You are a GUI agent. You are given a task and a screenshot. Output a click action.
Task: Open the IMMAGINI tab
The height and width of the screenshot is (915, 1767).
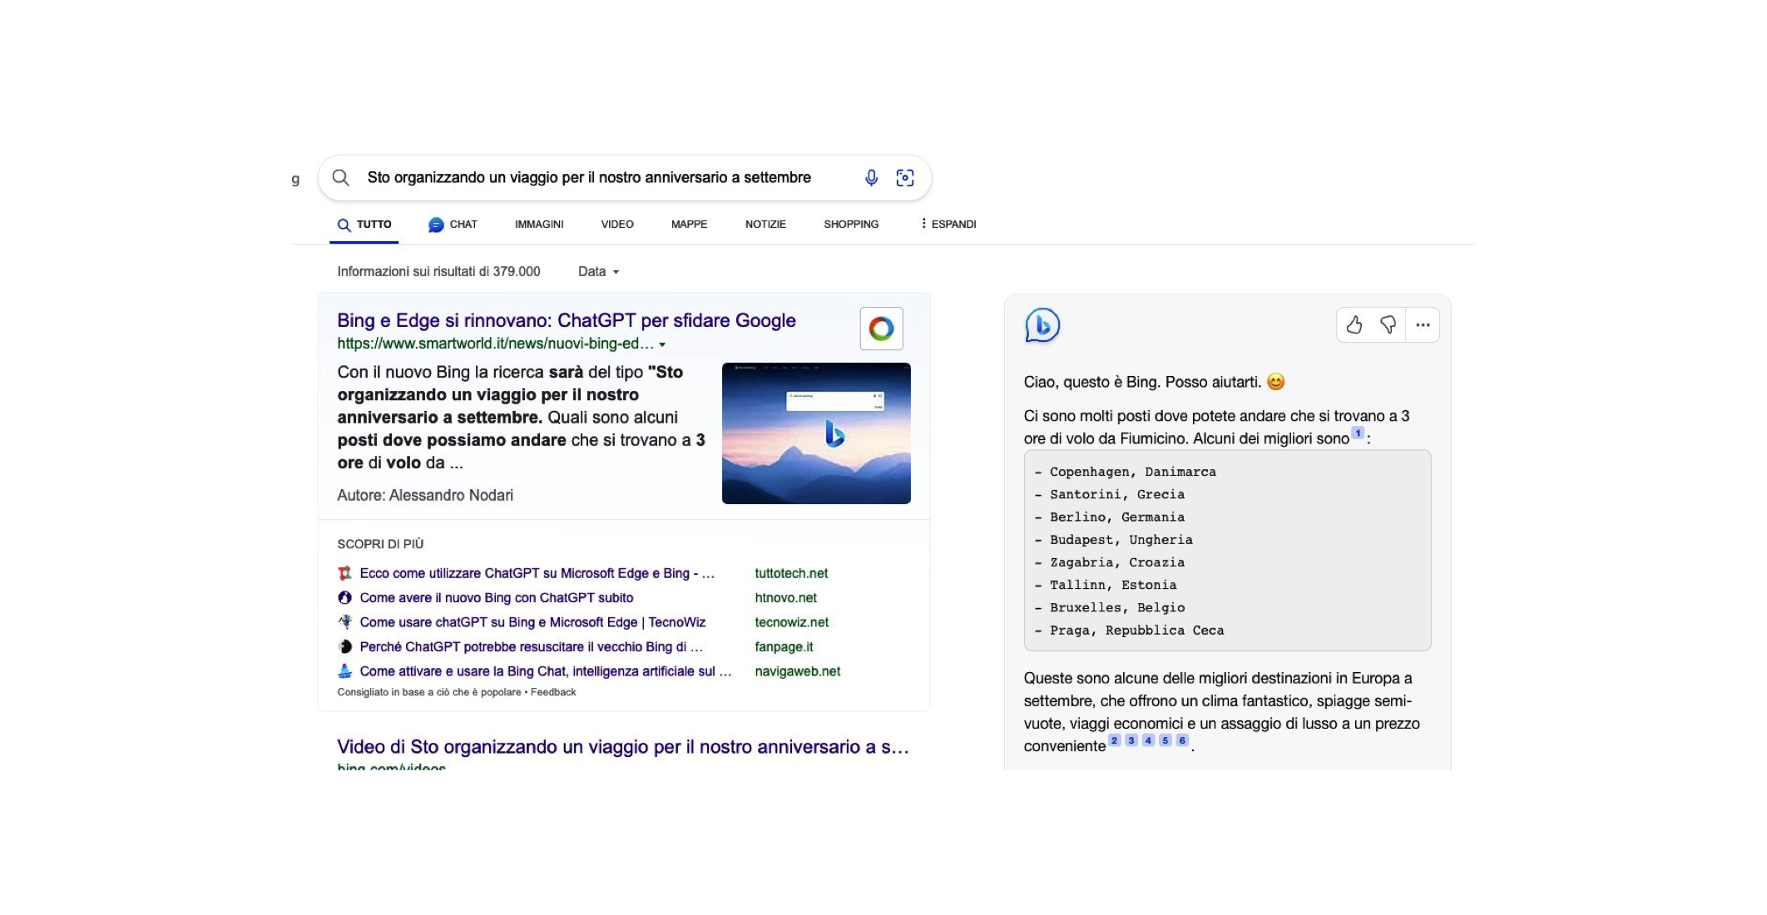coord(539,225)
